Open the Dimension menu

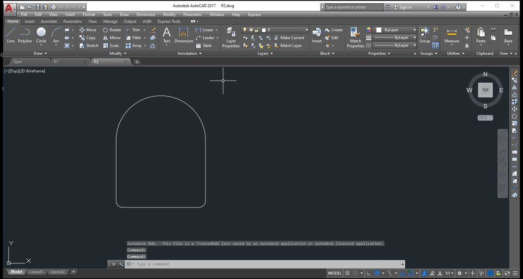pyautogui.click(x=146, y=15)
